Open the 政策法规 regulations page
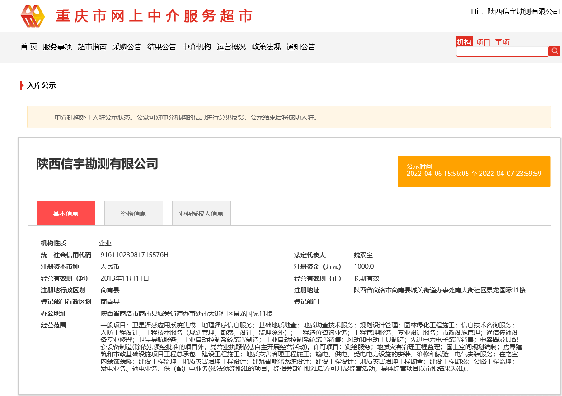The width and height of the screenshot is (562, 396). point(266,46)
